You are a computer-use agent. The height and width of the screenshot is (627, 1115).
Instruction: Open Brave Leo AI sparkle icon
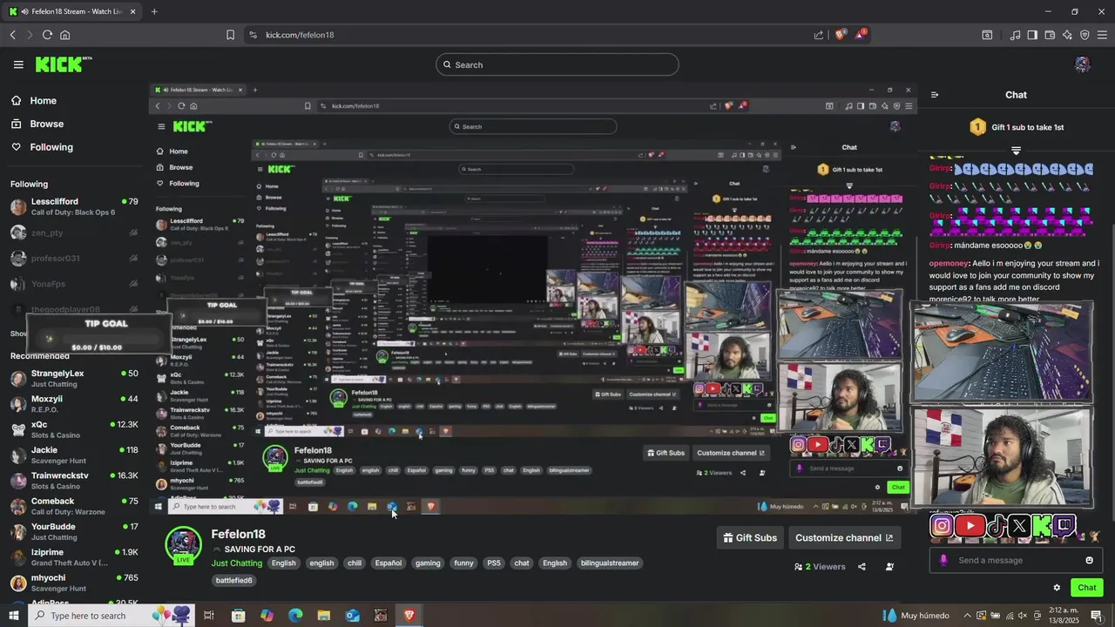pos(1067,35)
